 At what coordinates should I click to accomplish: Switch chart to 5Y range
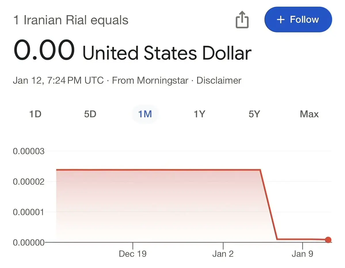tap(254, 114)
